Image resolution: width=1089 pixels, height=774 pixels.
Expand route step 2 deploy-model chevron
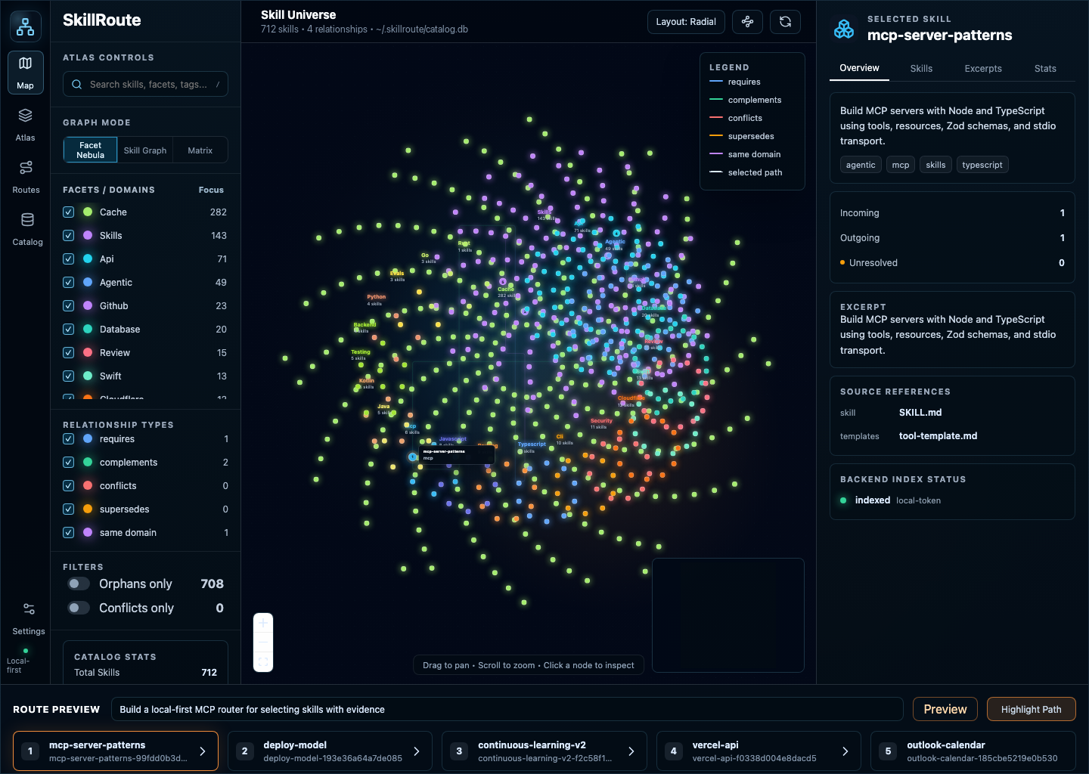417,751
